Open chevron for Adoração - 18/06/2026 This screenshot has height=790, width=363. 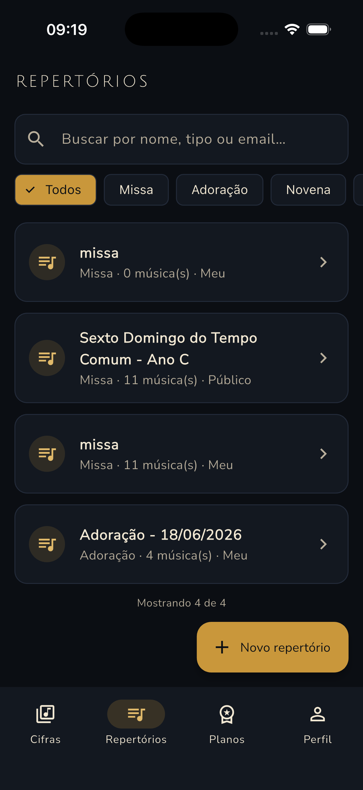pos(324,544)
